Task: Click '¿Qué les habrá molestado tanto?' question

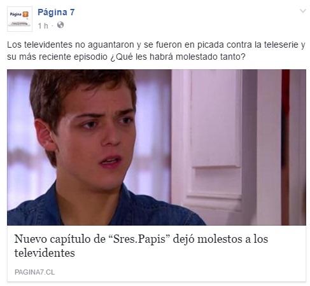Action: pyautogui.click(x=178, y=57)
